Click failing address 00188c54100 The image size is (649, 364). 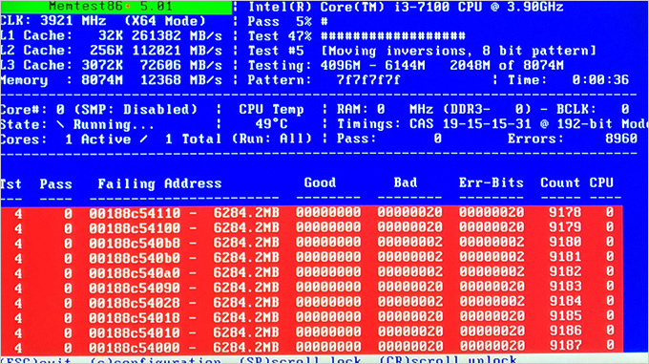(x=135, y=228)
